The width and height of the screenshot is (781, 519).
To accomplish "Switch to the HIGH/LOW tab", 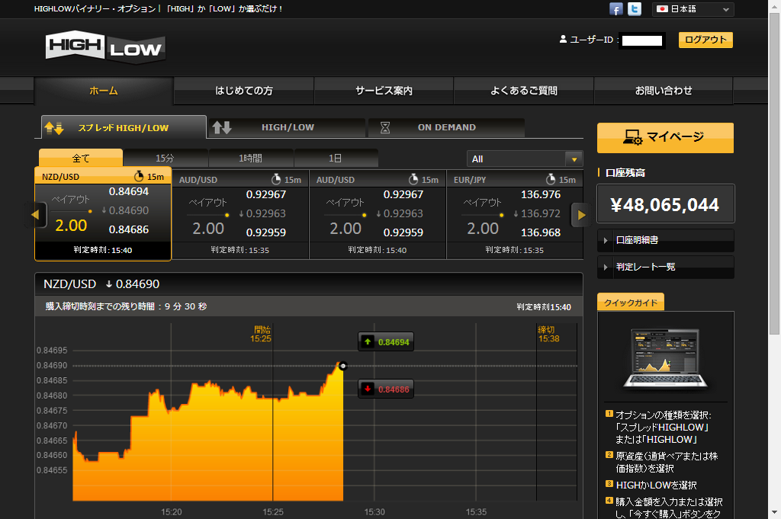I will click(287, 127).
